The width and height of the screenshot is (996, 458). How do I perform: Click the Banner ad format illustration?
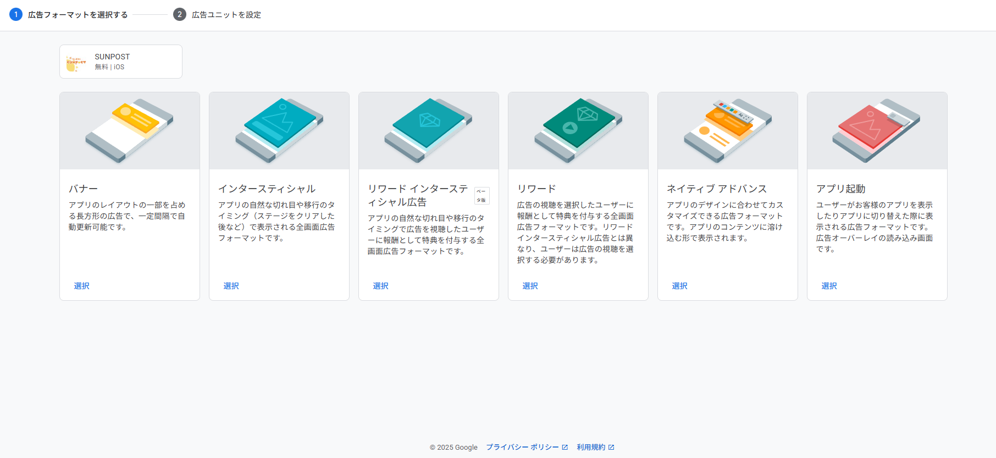click(130, 131)
